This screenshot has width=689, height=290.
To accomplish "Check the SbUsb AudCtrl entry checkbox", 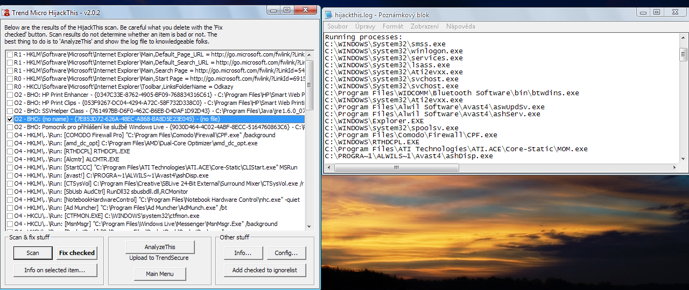I will (x=10, y=192).
